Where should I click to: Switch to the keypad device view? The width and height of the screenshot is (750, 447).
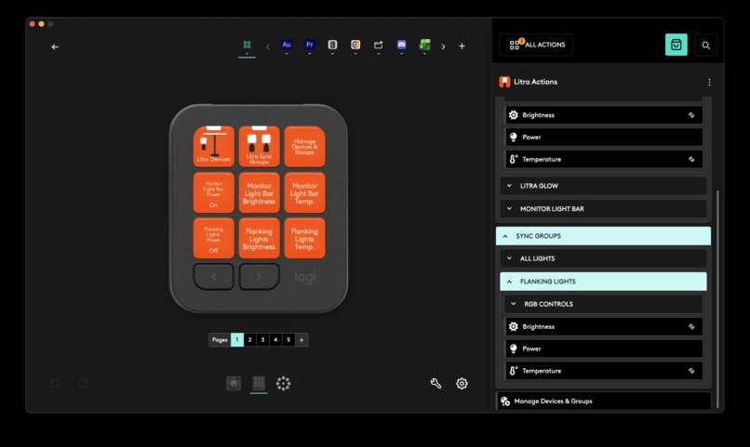point(259,383)
